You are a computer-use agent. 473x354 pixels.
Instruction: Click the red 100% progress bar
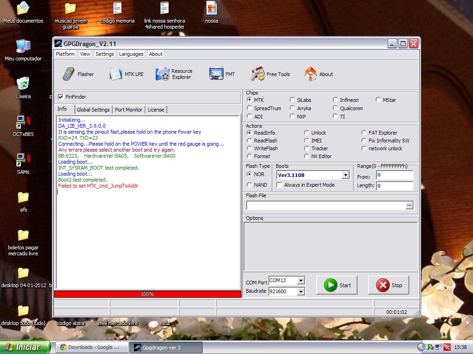147,294
